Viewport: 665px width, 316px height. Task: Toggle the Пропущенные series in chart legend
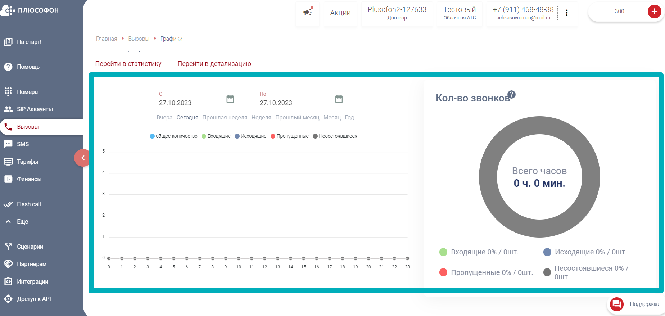click(x=290, y=136)
